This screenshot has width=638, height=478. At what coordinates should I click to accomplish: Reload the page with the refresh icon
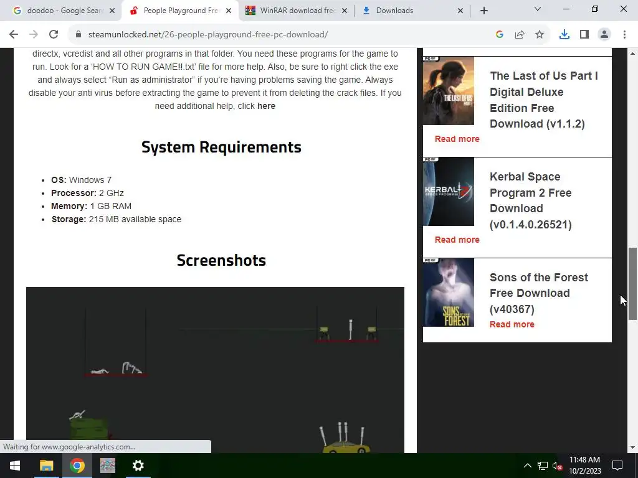(x=54, y=35)
